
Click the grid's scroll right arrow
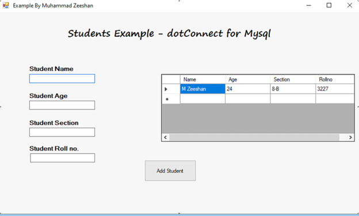[350, 137]
